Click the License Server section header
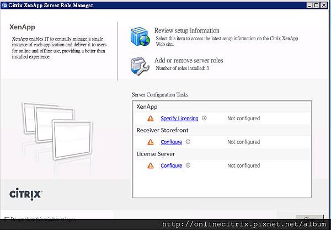This screenshot has height=230, width=331. coord(156,154)
